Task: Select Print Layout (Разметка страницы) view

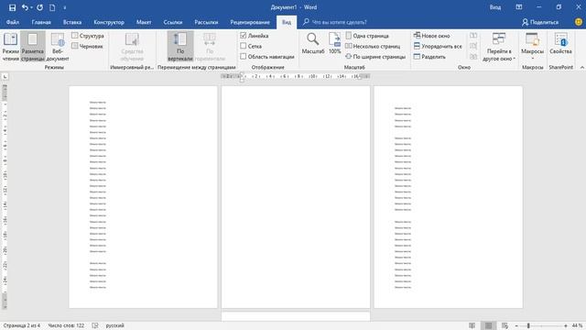Action: tap(33, 47)
